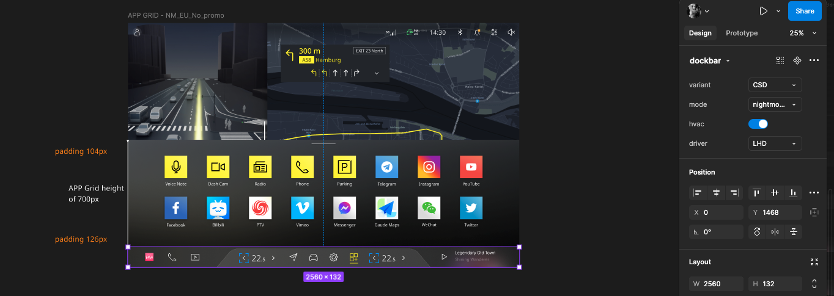Image resolution: width=834 pixels, height=296 pixels.
Task: Expand the navigation lane guidance chevron
Action: [377, 73]
